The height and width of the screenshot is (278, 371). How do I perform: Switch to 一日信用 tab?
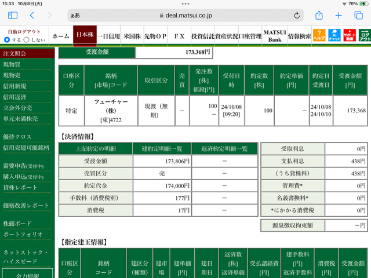tap(108, 36)
